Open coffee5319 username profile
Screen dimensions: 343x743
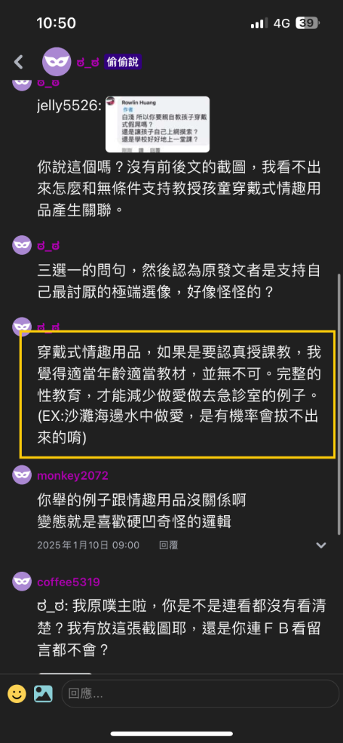[x=69, y=582]
